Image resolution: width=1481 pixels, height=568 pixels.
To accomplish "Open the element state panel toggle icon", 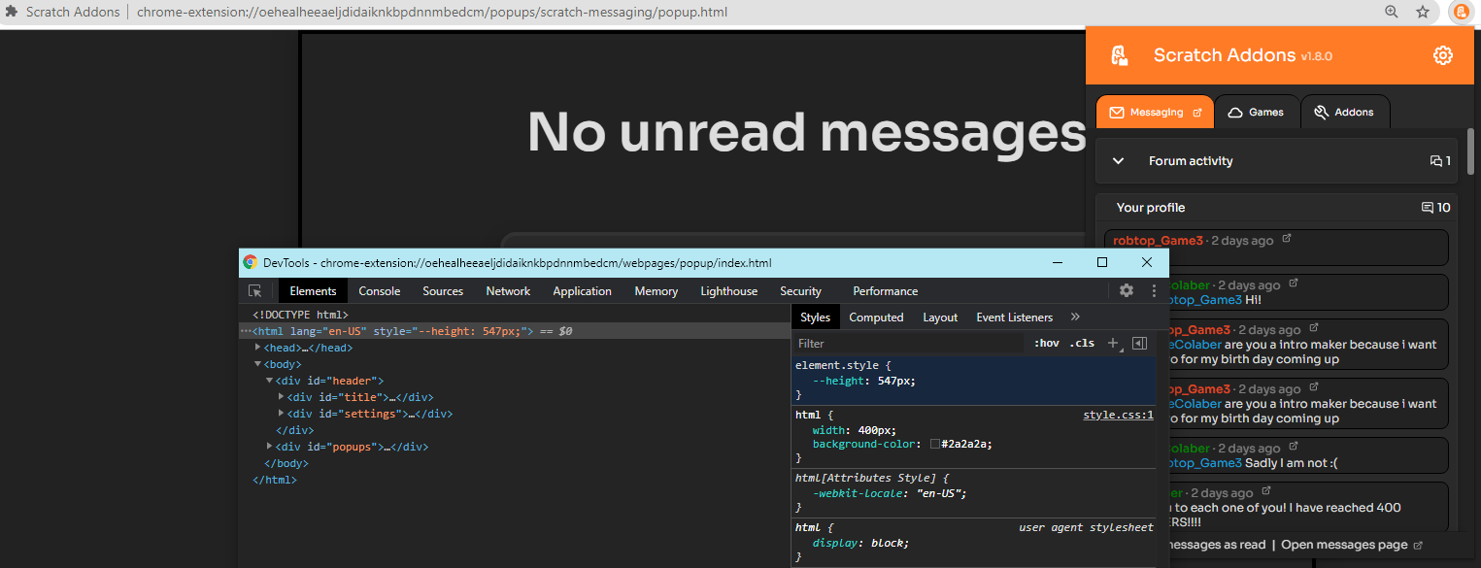I will (x=1139, y=343).
